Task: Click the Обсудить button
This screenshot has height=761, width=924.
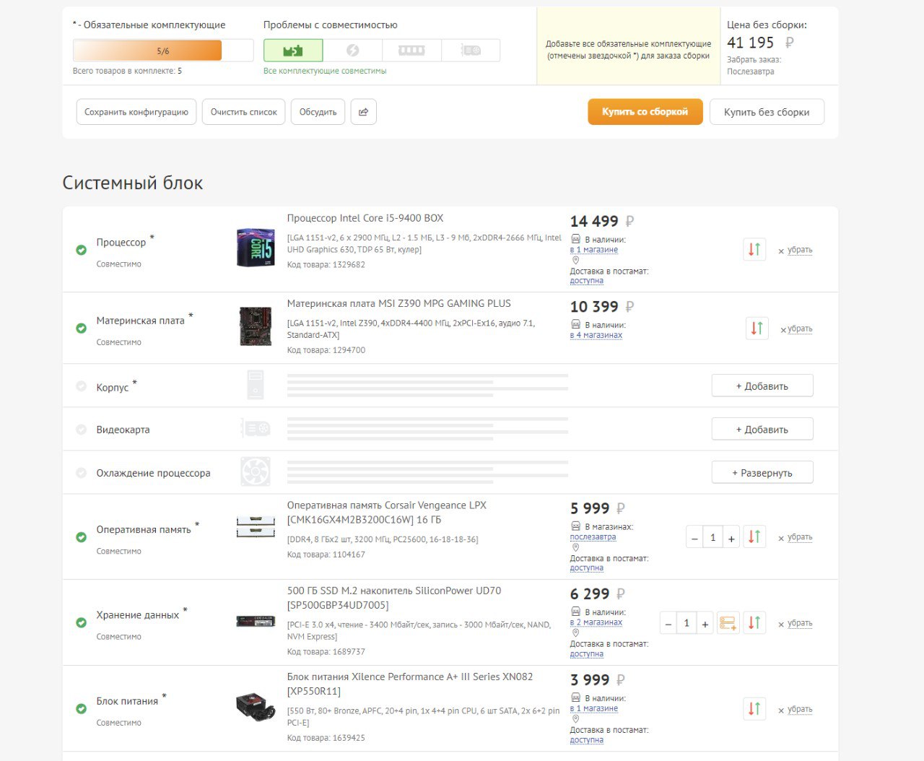Action: click(318, 112)
